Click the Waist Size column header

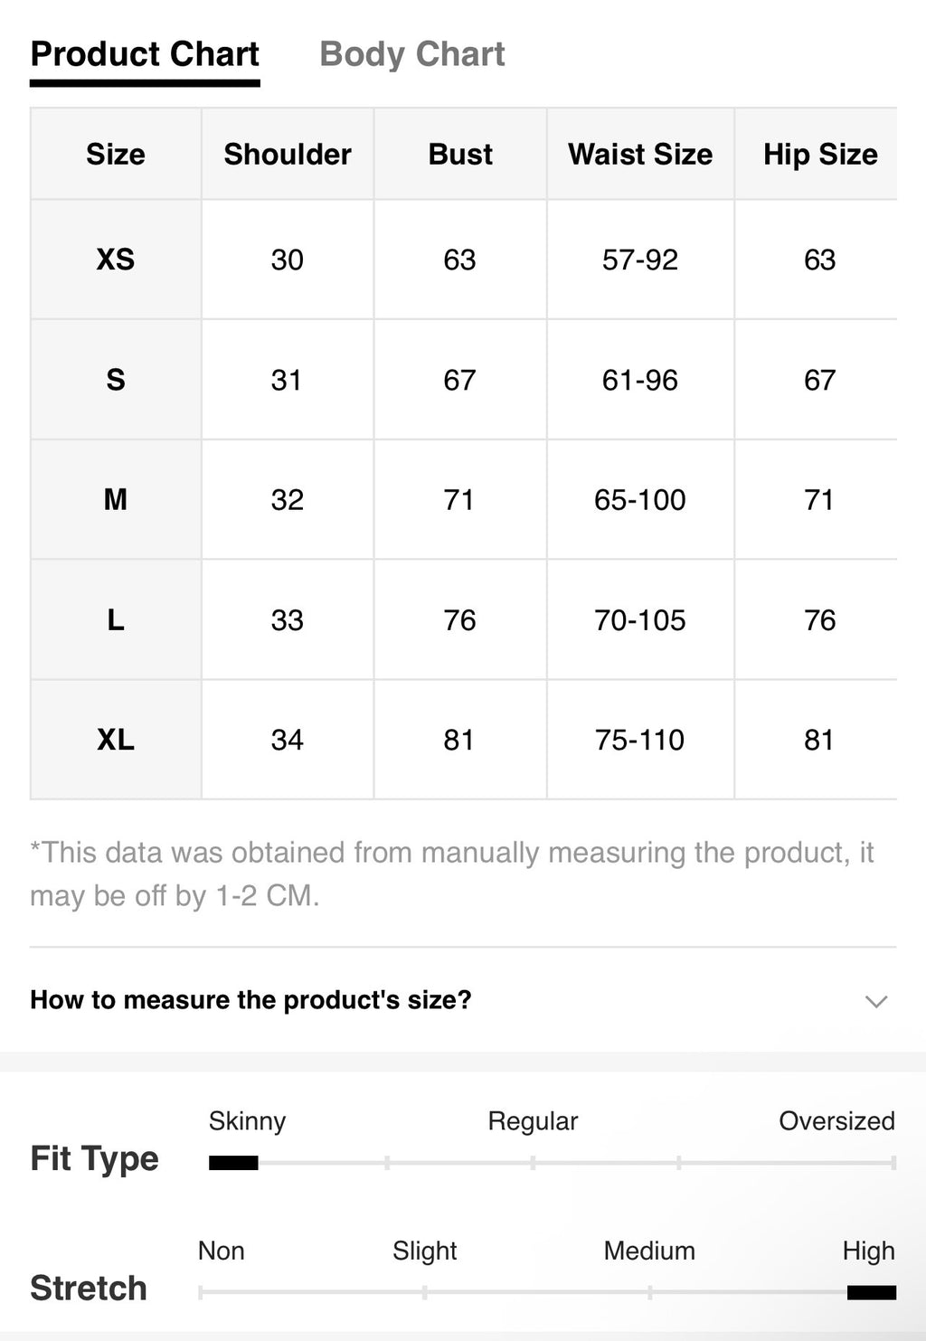640,154
